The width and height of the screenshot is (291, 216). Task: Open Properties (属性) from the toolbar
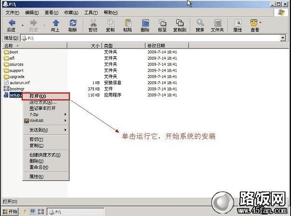pos(238,23)
